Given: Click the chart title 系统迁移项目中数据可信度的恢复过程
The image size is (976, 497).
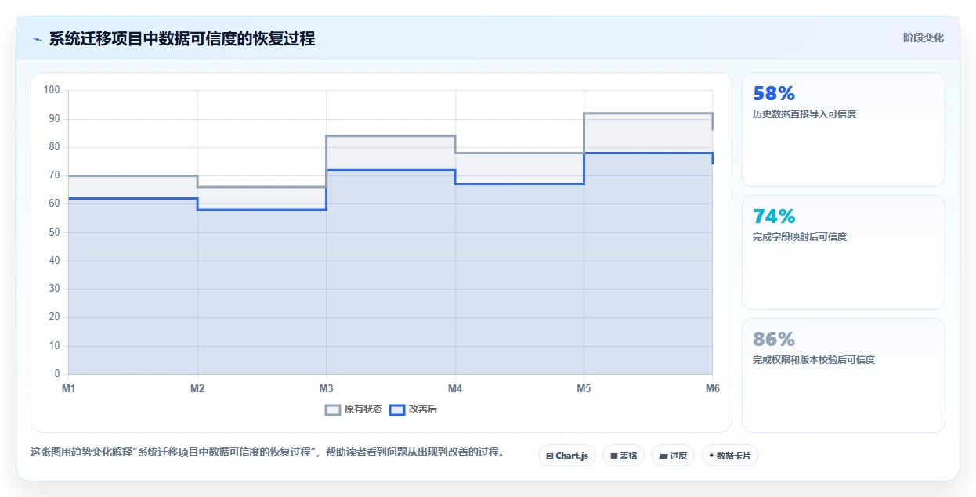Looking at the screenshot, I should pyautogui.click(x=182, y=39).
